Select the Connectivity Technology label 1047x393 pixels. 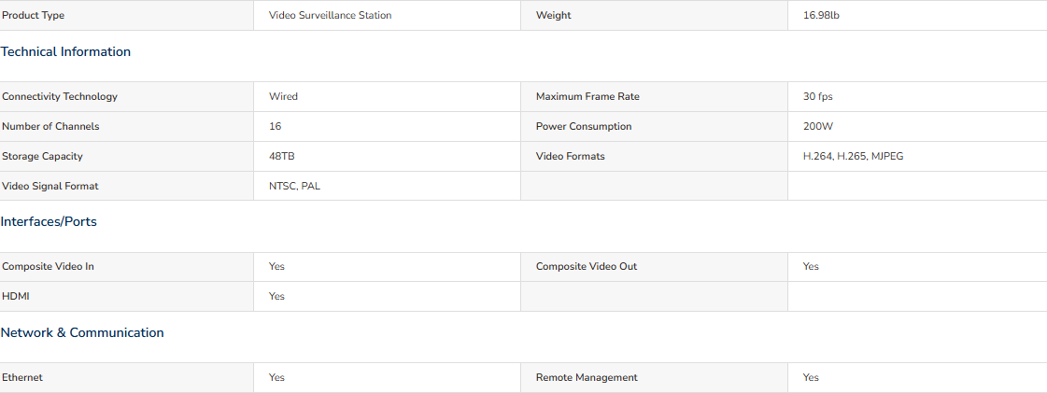click(60, 97)
